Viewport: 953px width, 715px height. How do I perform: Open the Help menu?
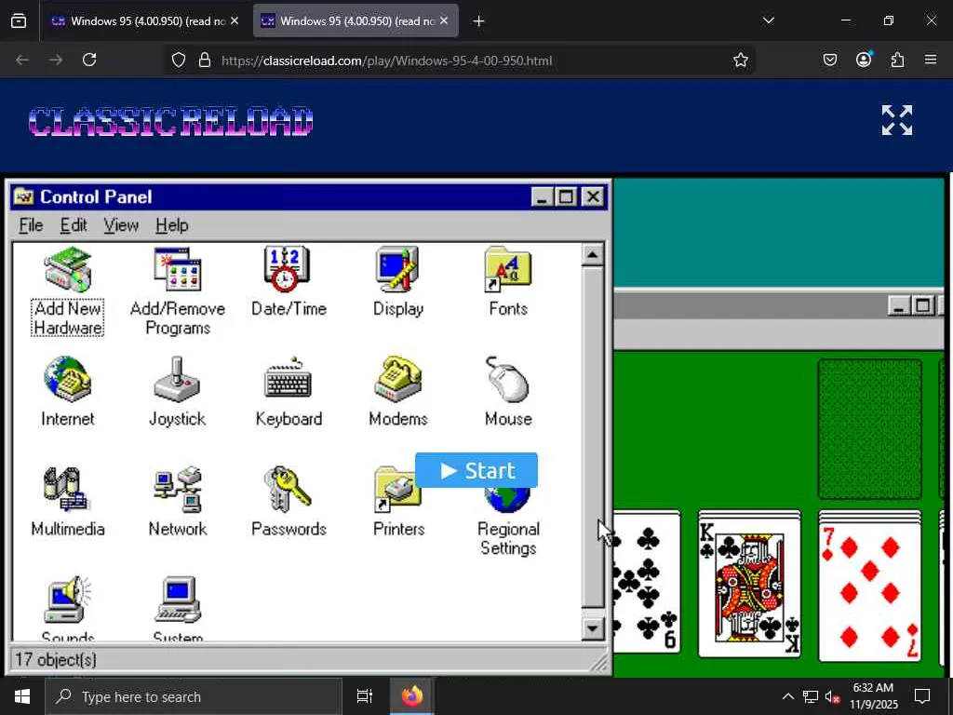172,225
